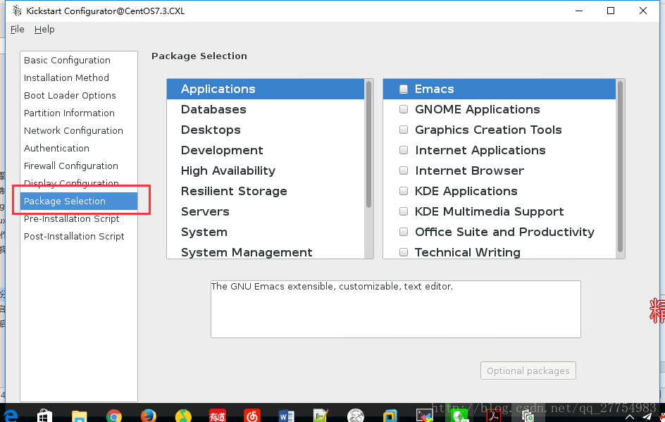The height and width of the screenshot is (422, 665).
Task: Click Youdao red icon in the taskbar
Action: [218, 416]
